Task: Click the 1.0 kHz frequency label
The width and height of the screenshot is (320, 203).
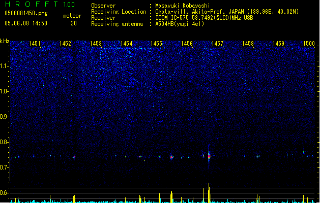Action: pyautogui.click(x=4, y=91)
